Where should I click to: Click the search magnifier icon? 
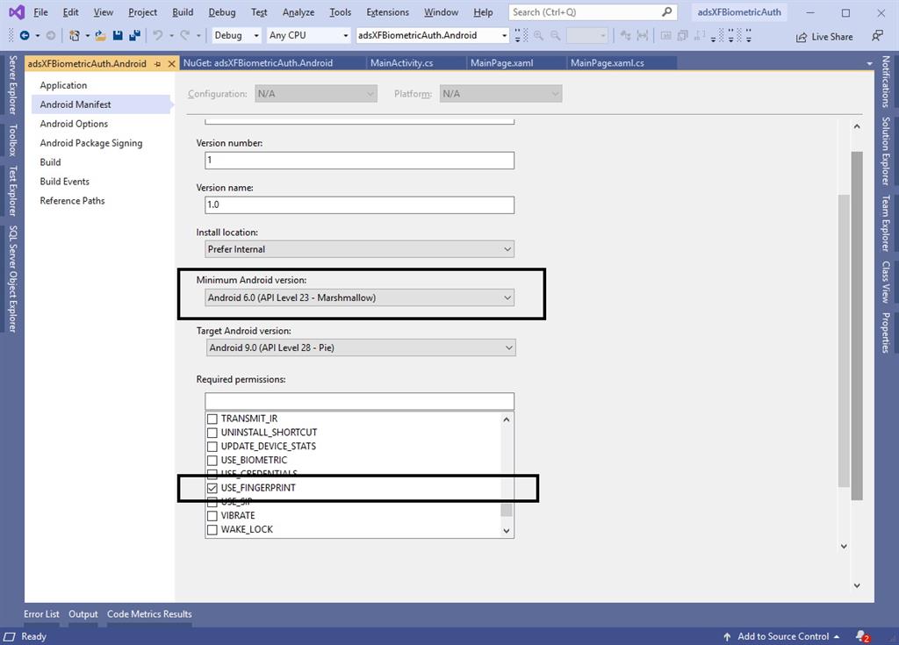pyautogui.click(x=667, y=12)
